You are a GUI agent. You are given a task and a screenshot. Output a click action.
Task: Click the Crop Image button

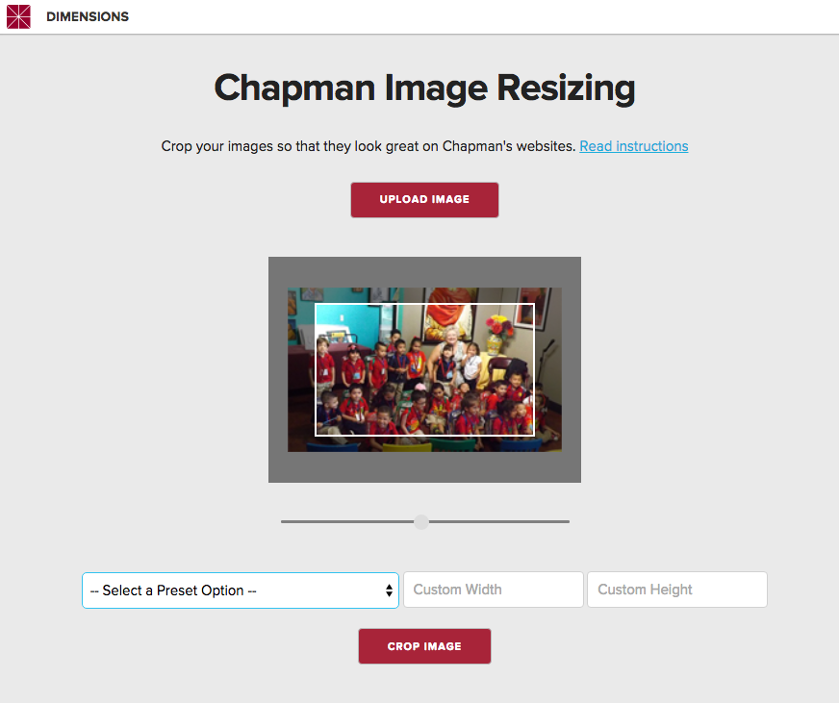pos(424,646)
